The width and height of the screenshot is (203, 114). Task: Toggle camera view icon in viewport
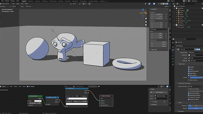(x=146, y=25)
